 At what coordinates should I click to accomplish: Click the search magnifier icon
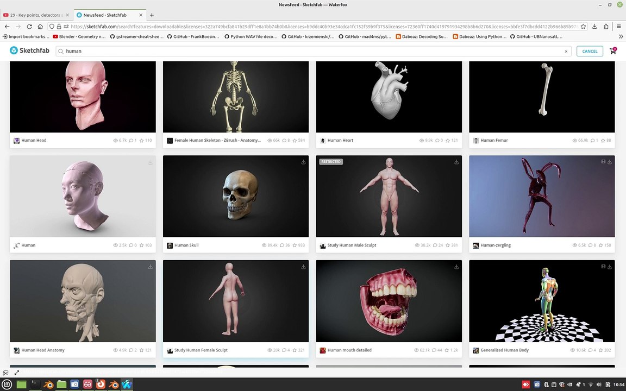pyautogui.click(x=61, y=51)
